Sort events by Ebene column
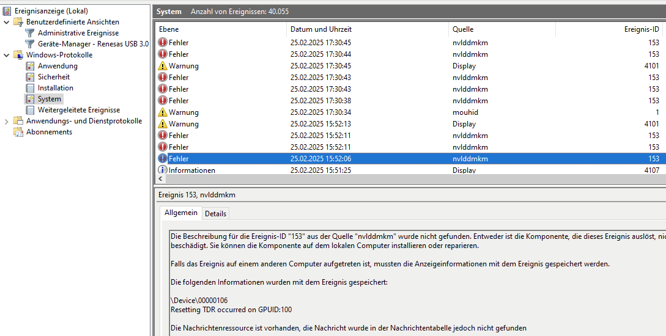This screenshot has height=336, width=666. point(221,29)
